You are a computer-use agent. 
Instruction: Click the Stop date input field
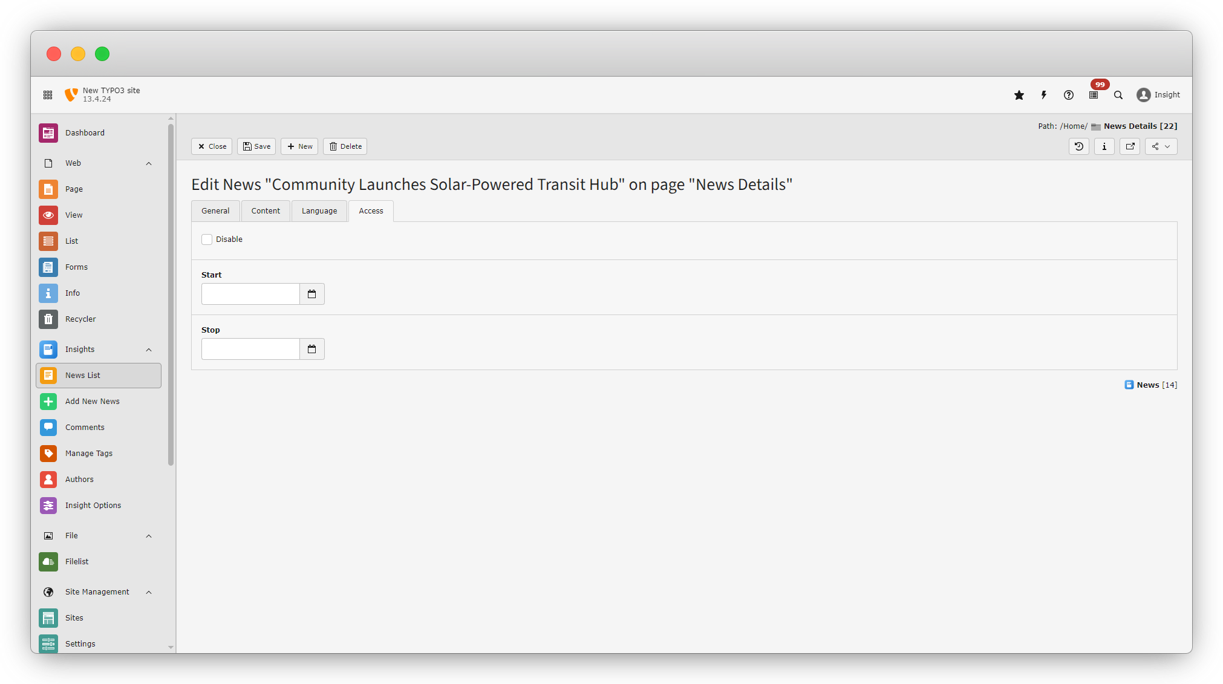point(250,349)
